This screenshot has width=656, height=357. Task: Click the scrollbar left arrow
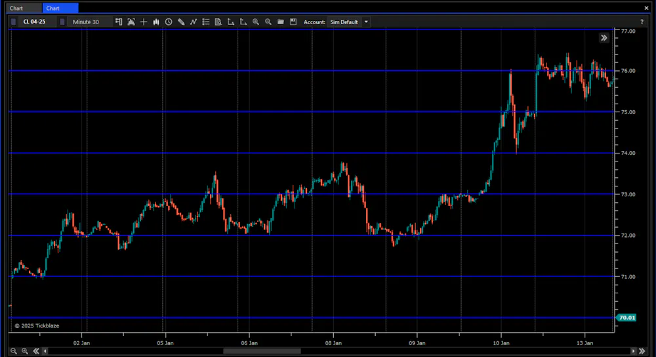coord(45,350)
